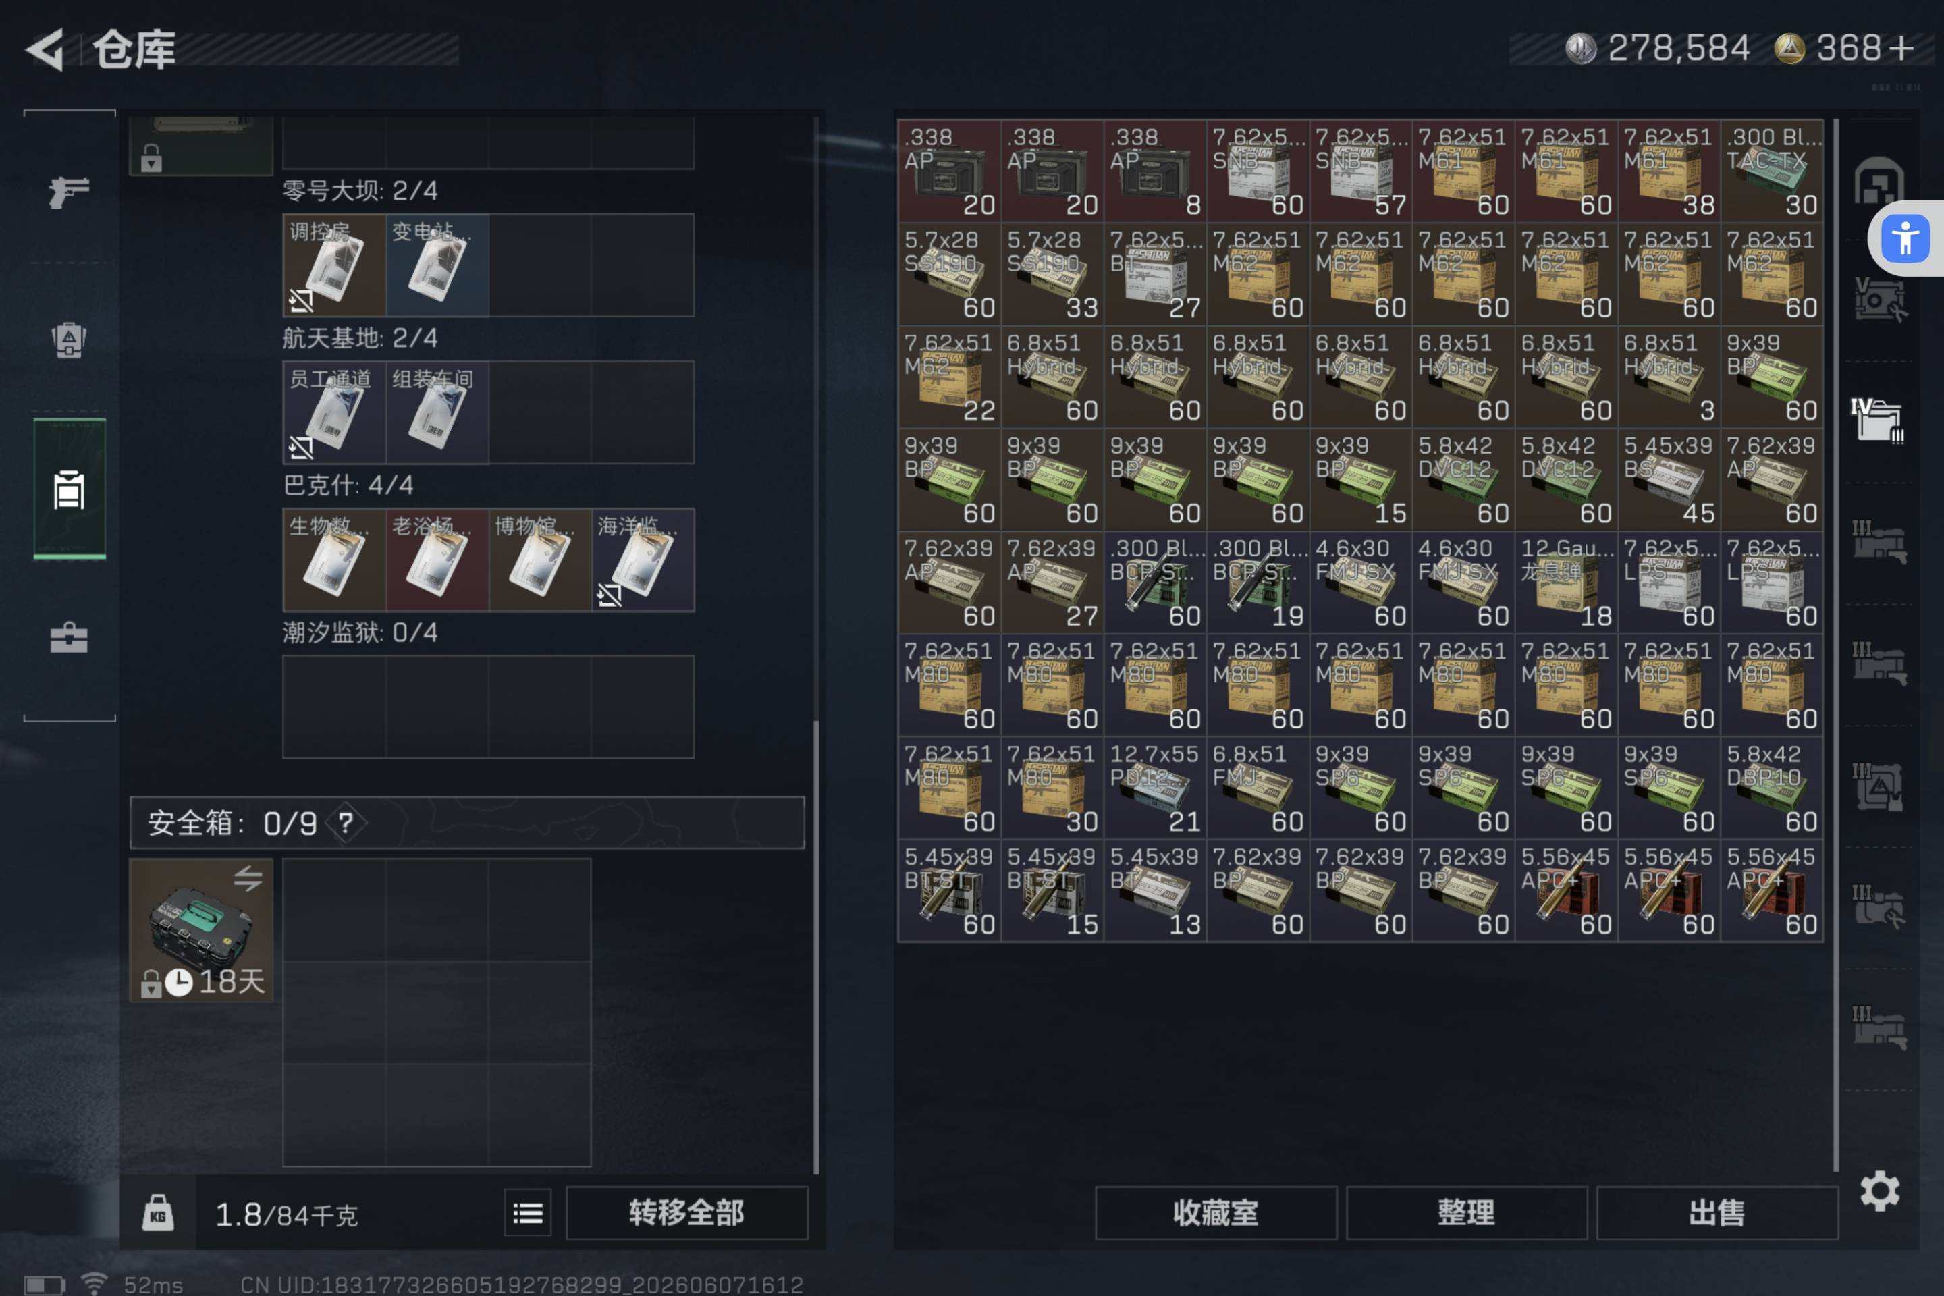Select the 生物数 keycard

334,560
